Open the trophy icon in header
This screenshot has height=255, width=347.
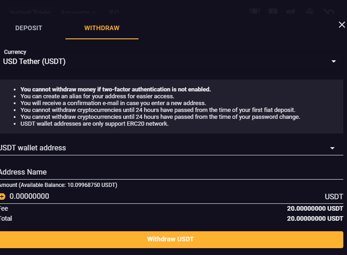pos(255,11)
